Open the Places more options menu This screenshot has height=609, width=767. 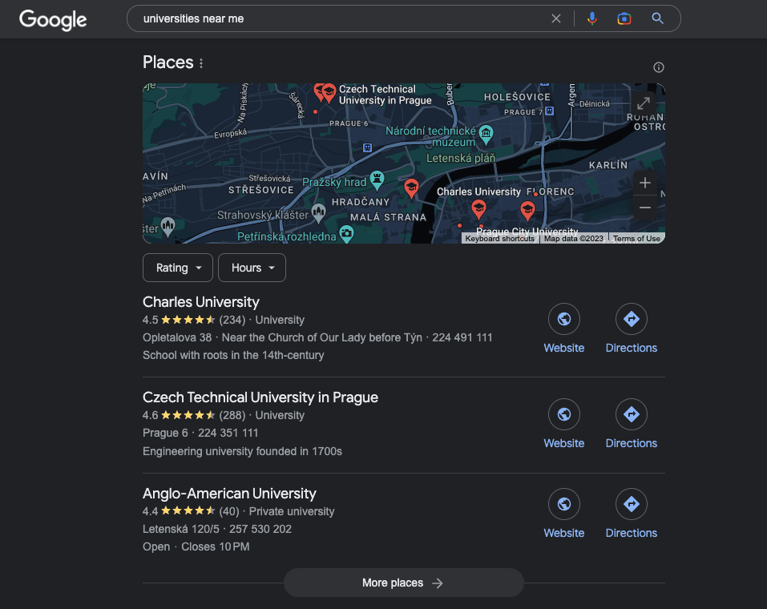(201, 63)
